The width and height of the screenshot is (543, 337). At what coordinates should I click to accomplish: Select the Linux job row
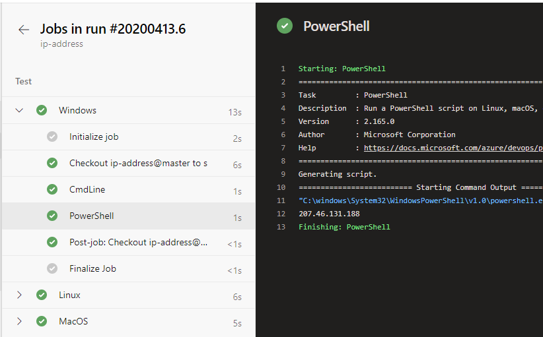tap(128, 295)
